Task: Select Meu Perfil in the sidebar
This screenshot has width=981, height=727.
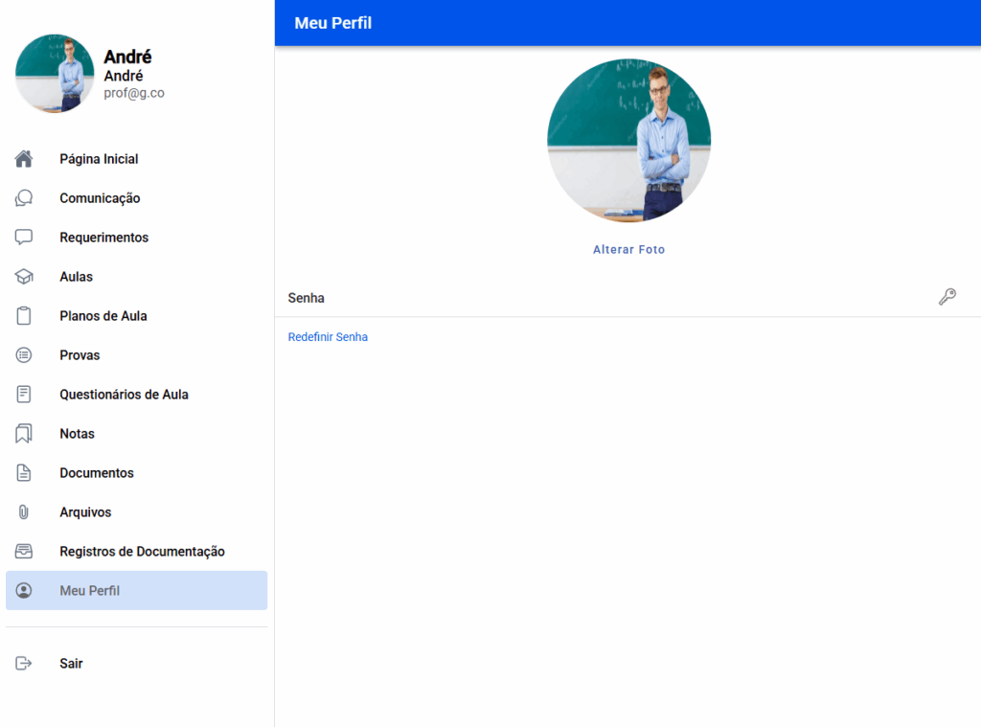Action: click(90, 591)
